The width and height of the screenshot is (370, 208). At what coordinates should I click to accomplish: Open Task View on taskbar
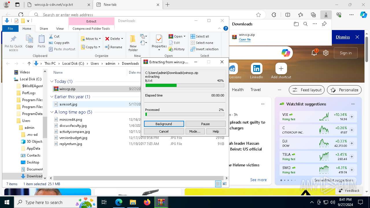(104, 202)
